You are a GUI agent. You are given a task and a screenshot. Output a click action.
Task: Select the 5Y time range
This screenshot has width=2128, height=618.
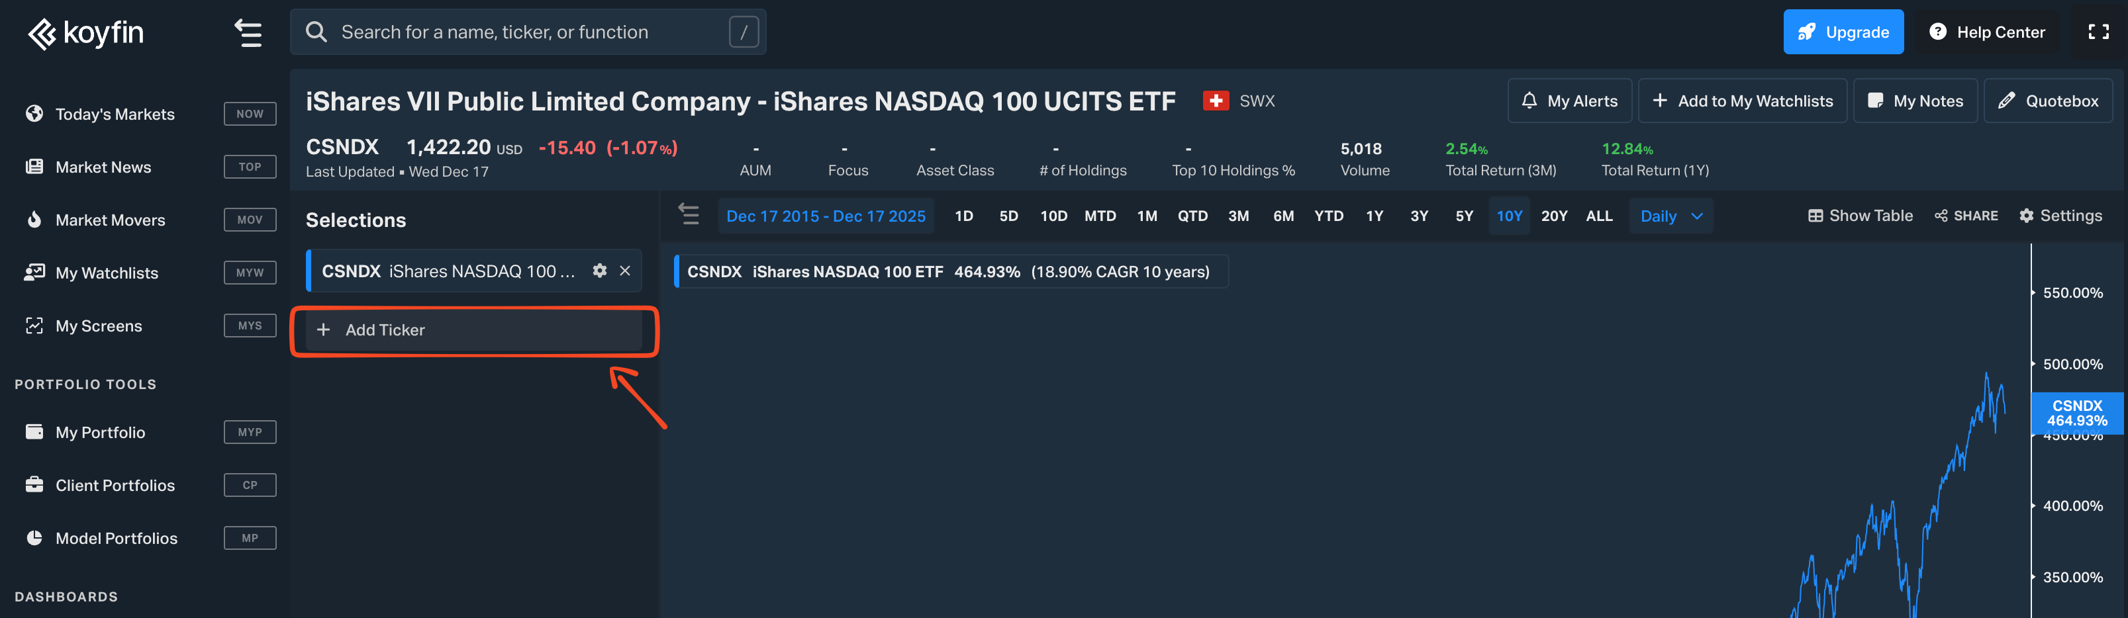click(x=1464, y=216)
